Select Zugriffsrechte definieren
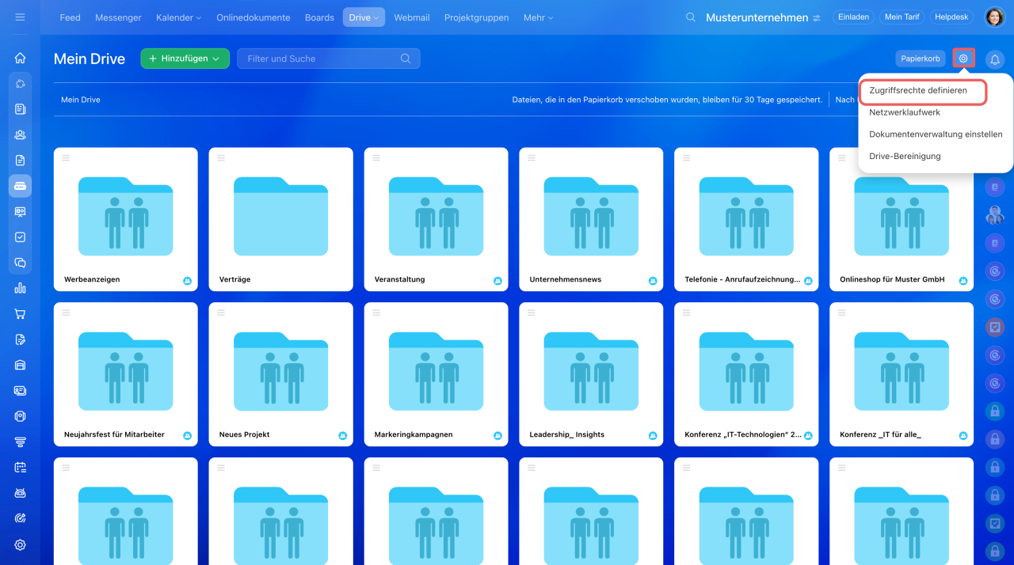 (x=918, y=91)
